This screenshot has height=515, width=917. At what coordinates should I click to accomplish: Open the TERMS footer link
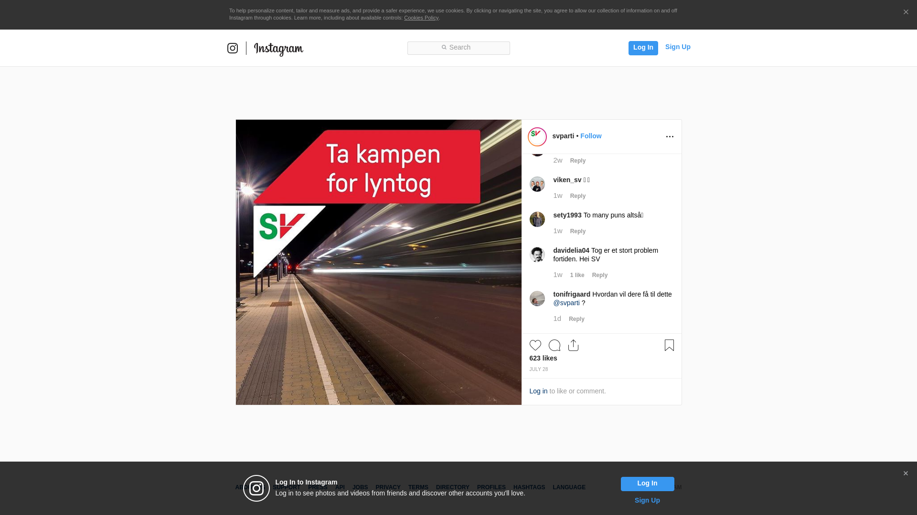[418, 487]
